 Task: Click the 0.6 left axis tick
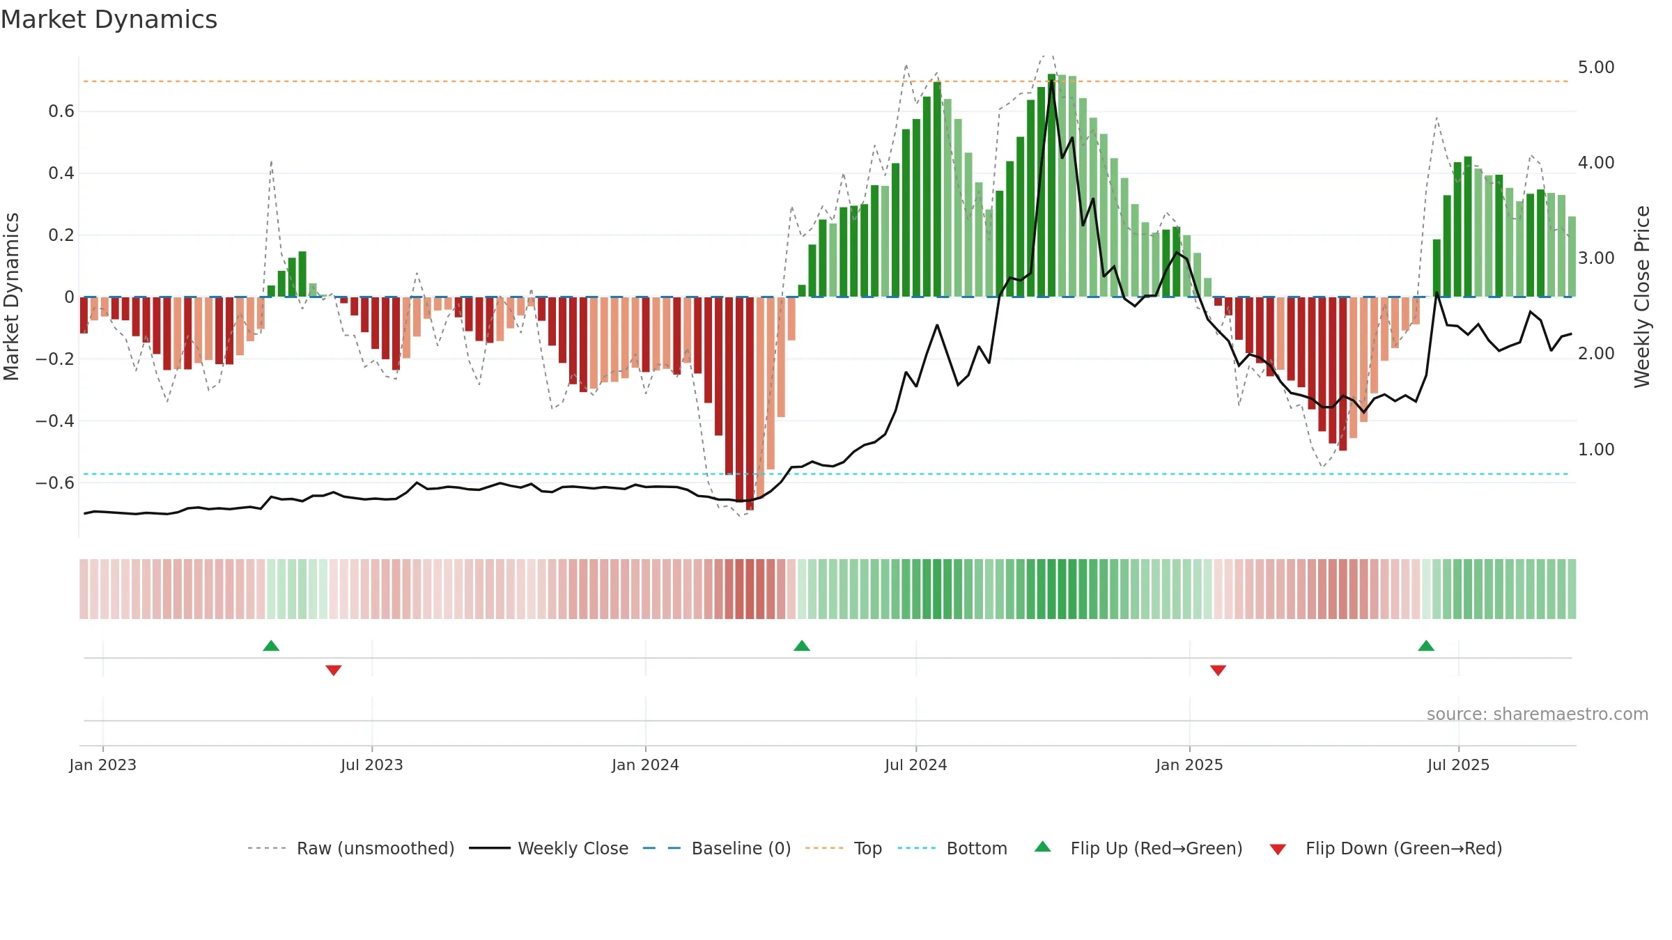61,111
